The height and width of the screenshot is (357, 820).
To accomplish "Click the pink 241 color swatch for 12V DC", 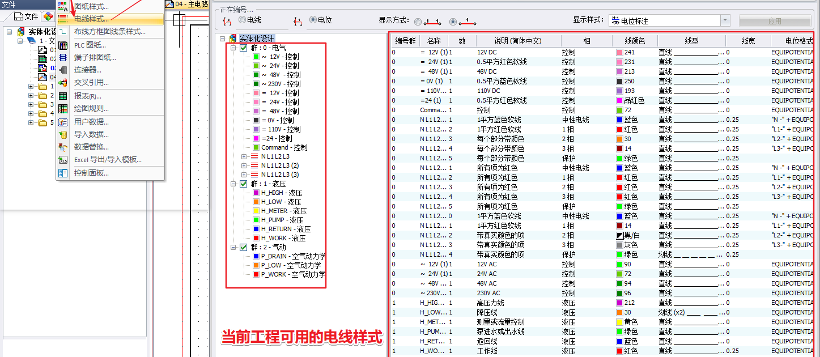I will point(619,53).
